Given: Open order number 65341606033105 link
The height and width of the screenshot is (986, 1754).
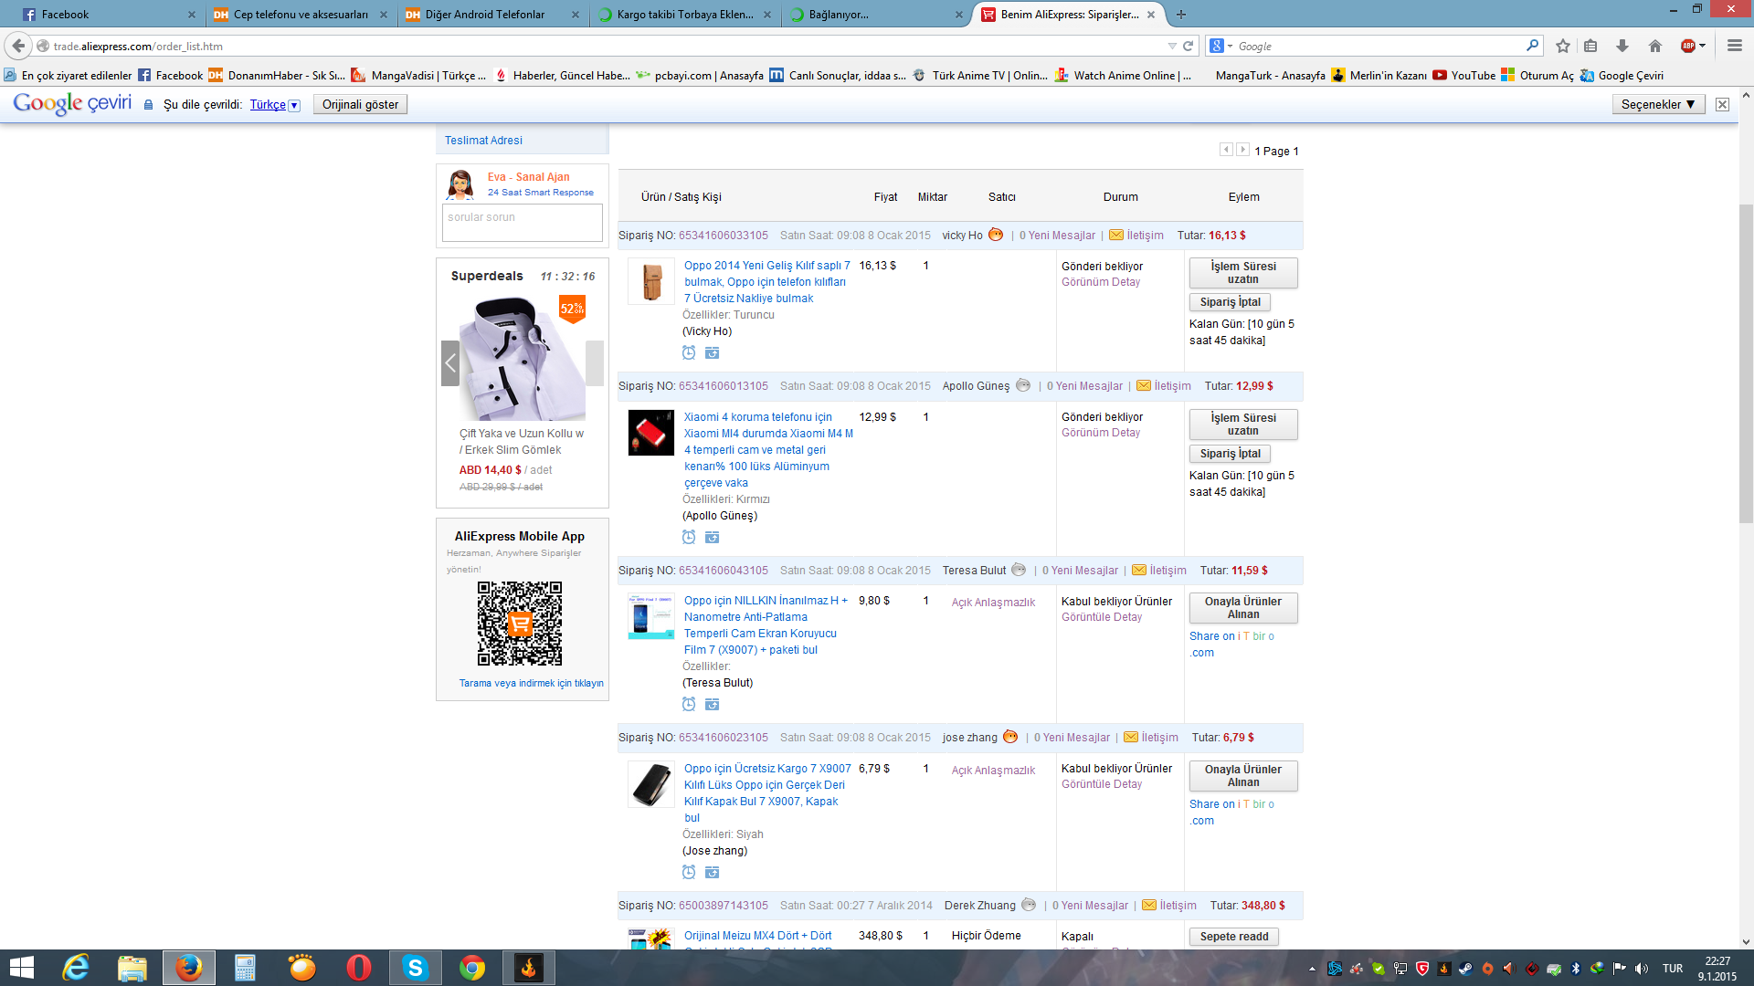Looking at the screenshot, I should click(723, 235).
